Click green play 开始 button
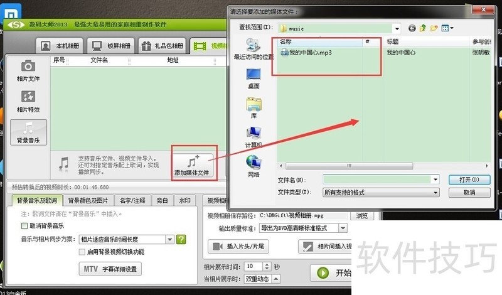The image size is (502, 295). pyautogui.click(x=331, y=273)
